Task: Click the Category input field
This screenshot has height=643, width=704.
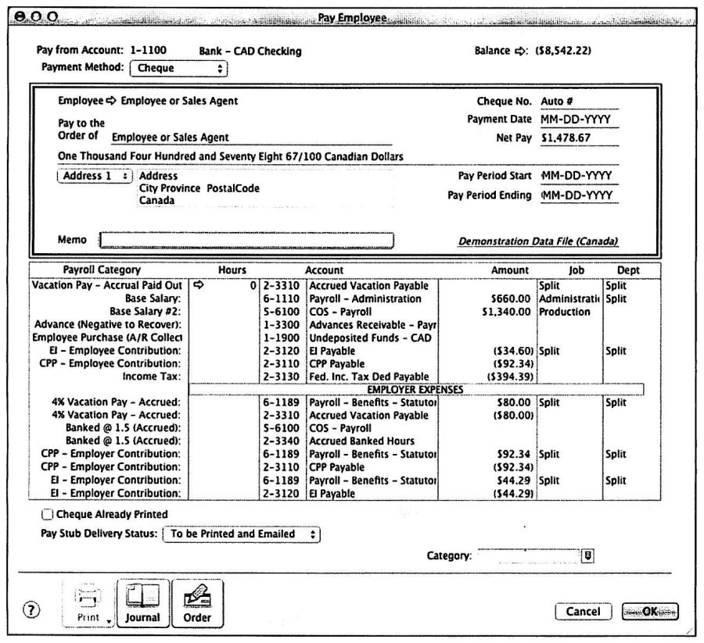Action: coord(530,556)
